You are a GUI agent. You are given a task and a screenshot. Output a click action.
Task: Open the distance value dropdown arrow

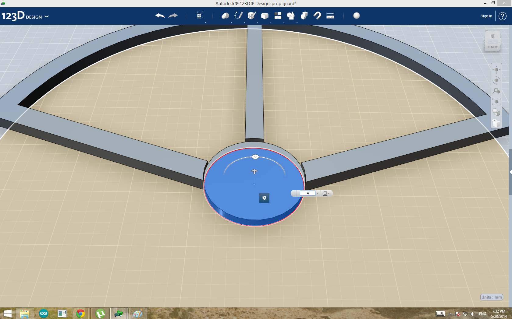pyautogui.click(x=318, y=193)
